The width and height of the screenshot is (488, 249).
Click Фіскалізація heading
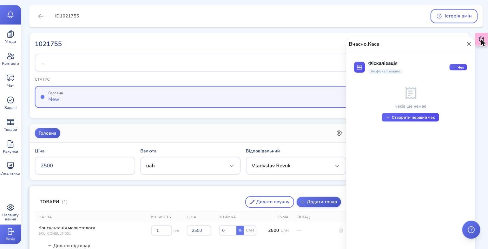click(x=383, y=63)
